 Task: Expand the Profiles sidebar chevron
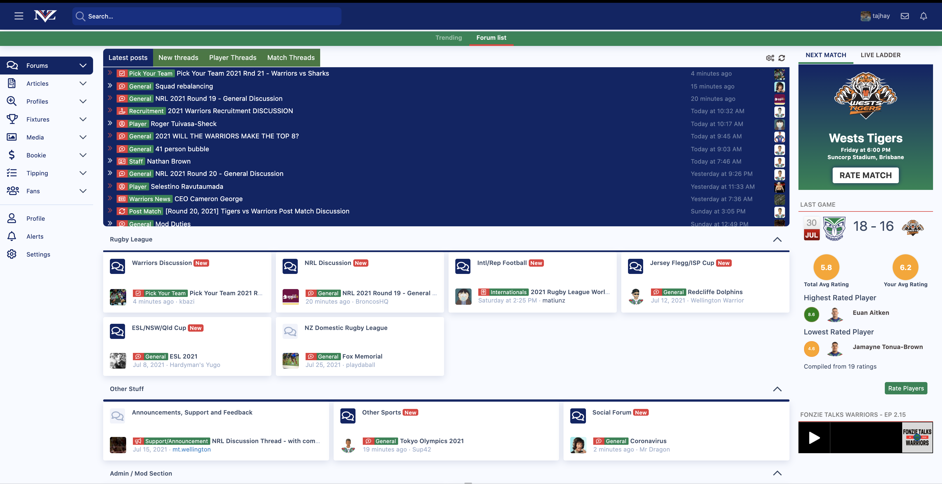pos(83,101)
